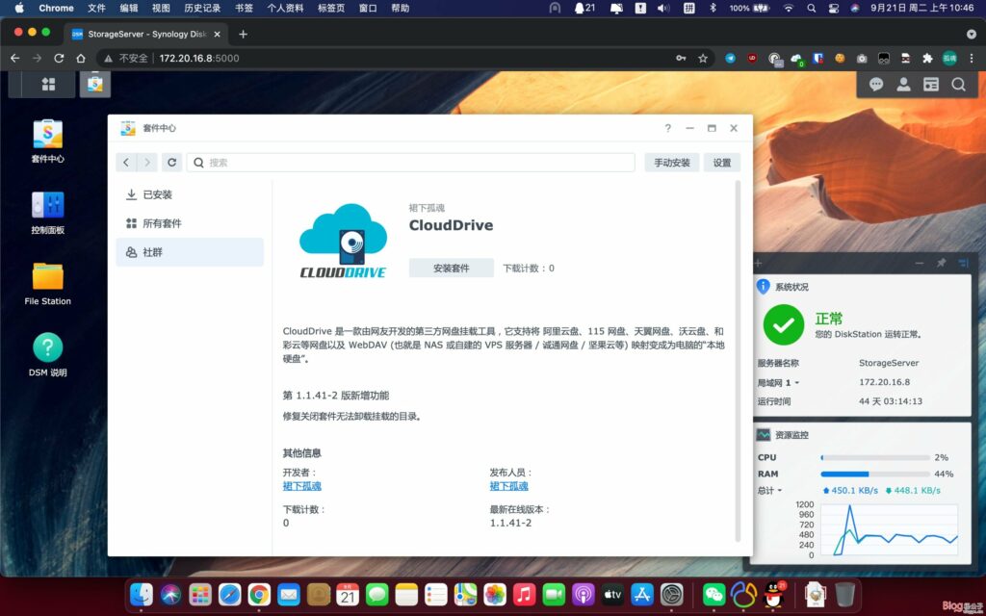Go forward in Package Center
This screenshot has width=986, height=616.
[147, 162]
